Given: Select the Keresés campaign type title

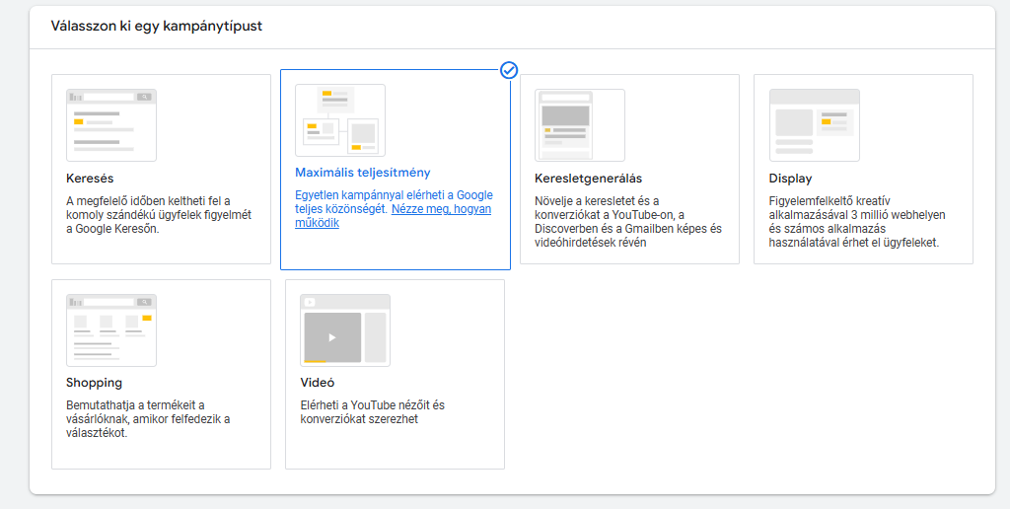Looking at the screenshot, I should coord(90,179).
